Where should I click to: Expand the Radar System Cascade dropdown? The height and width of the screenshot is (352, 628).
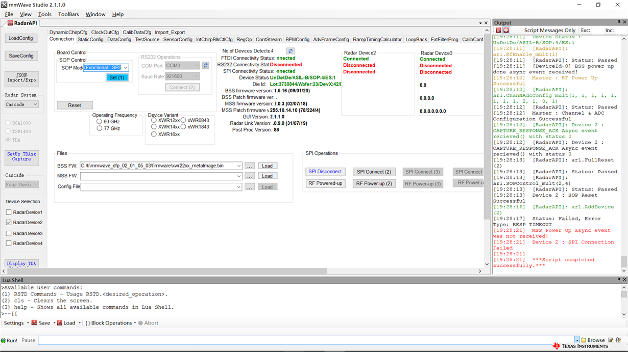(35, 104)
